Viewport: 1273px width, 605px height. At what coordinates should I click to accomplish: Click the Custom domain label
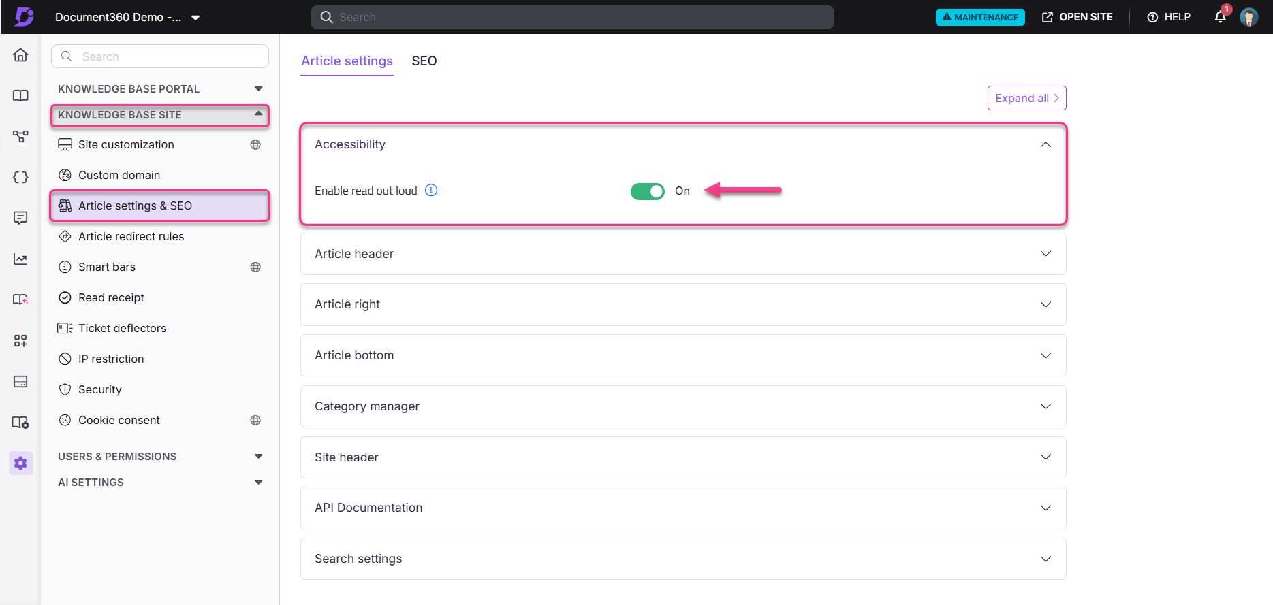[x=119, y=175]
